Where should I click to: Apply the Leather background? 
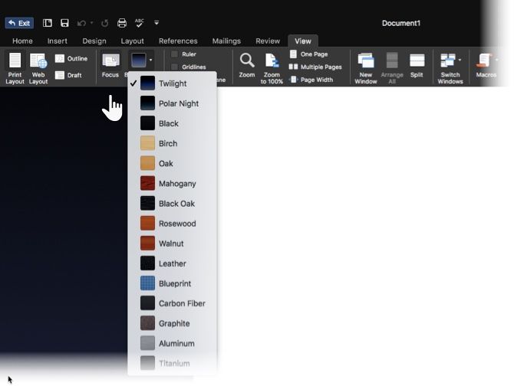pos(173,263)
